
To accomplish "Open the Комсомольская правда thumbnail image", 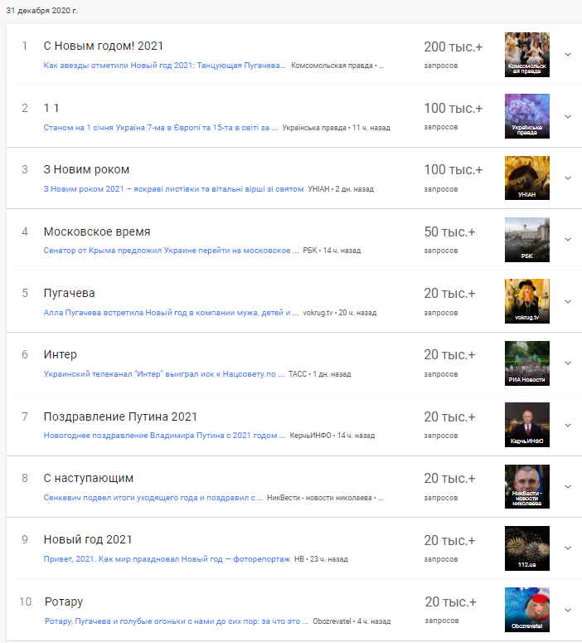I will [x=527, y=55].
